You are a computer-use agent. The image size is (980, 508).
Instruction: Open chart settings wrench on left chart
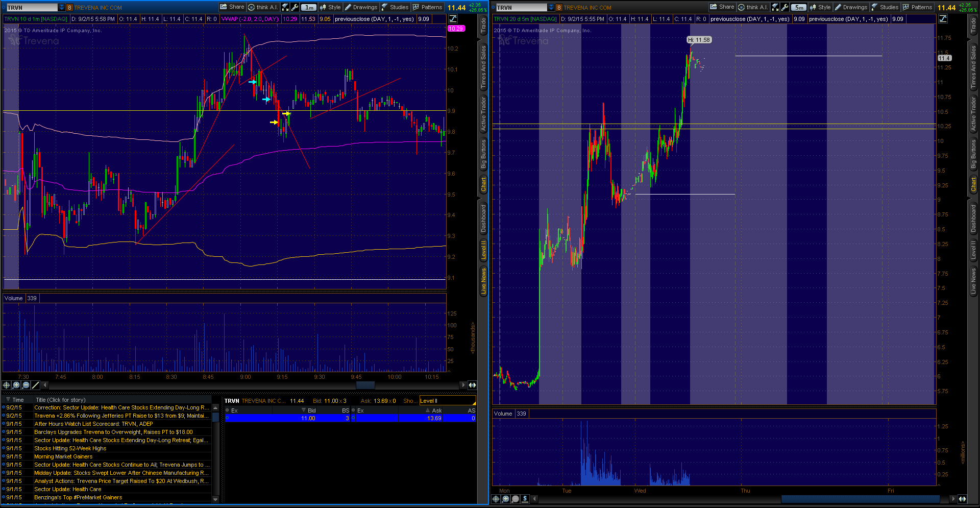pyautogui.click(x=295, y=7)
